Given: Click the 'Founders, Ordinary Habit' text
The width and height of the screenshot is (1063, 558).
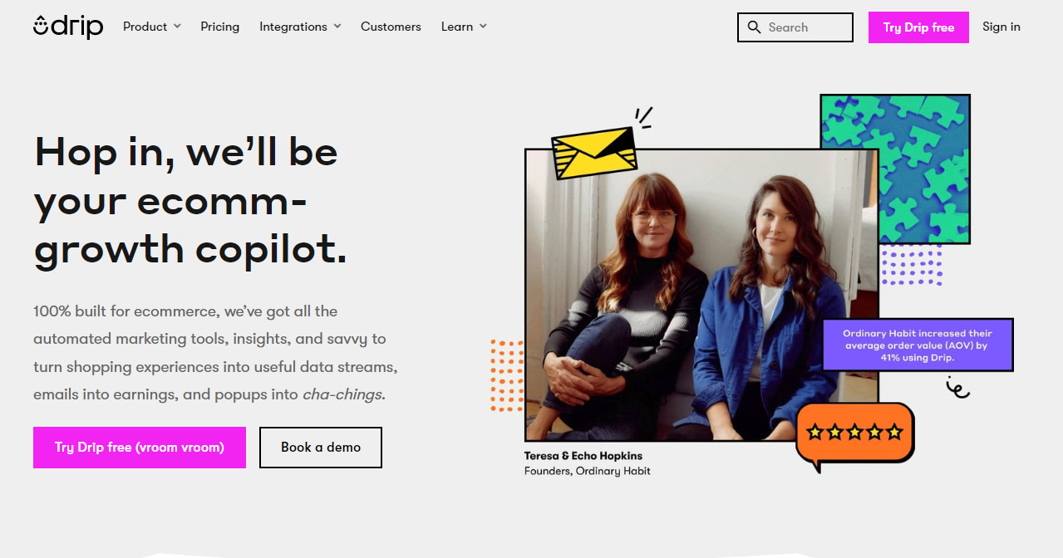Looking at the screenshot, I should [x=588, y=471].
